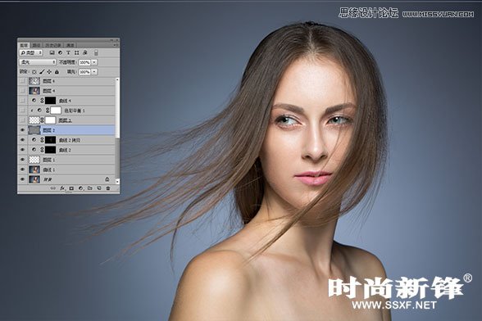482x321 pixels.
Task: Show the 曲线 4 adjustment layer
Action: point(22,101)
